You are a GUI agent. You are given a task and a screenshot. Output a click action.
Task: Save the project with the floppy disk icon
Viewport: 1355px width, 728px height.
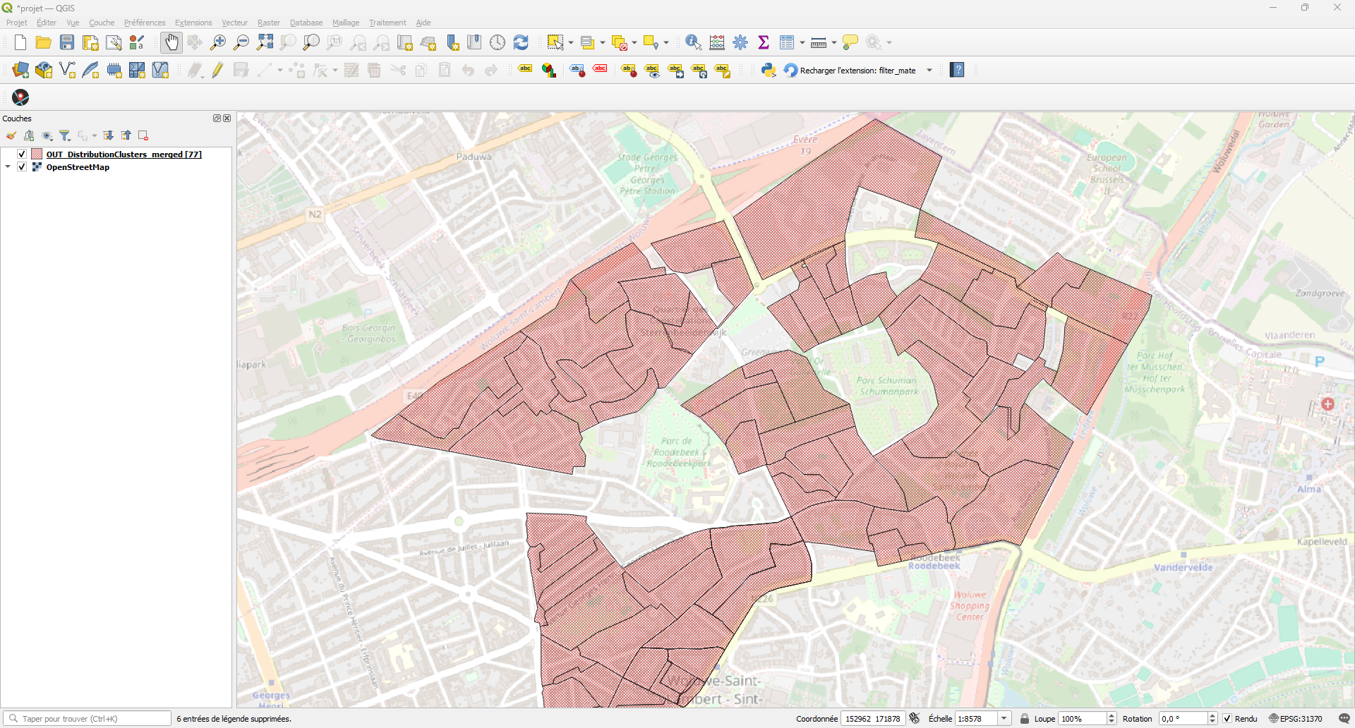pos(67,42)
